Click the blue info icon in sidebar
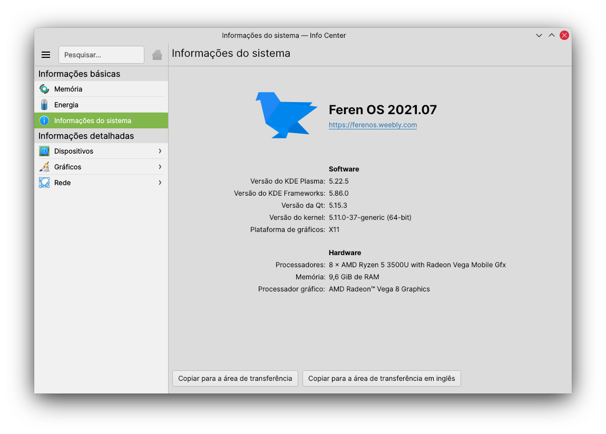Viewport: 606px width, 434px height. click(x=44, y=121)
